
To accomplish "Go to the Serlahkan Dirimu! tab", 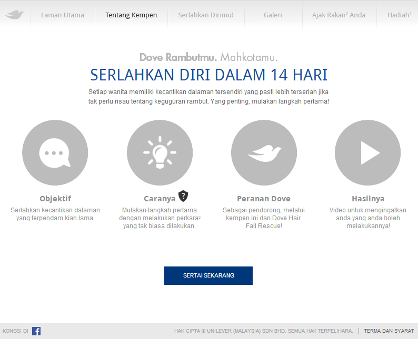I will (x=206, y=15).
